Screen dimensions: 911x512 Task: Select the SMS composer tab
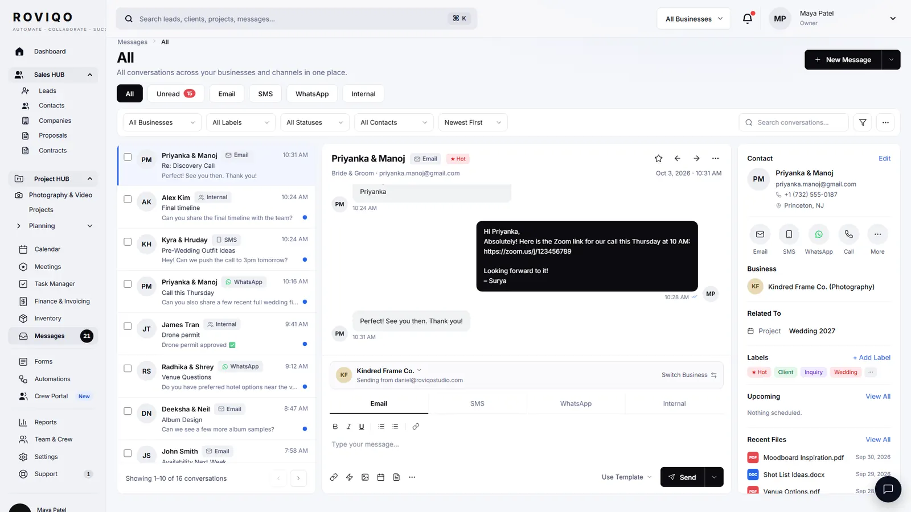[x=477, y=403]
